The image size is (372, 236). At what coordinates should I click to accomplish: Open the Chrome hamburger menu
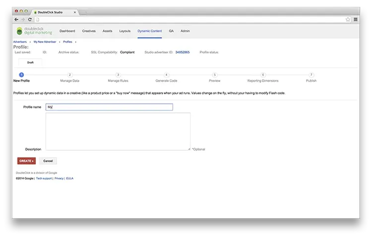[x=355, y=19]
